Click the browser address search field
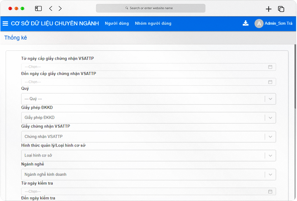The height and width of the screenshot is (201, 297). pyautogui.click(x=151, y=8)
